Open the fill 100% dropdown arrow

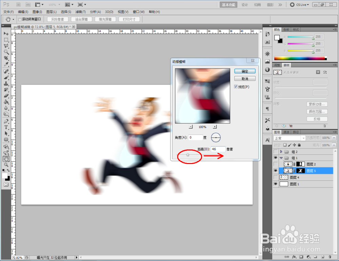334,145
